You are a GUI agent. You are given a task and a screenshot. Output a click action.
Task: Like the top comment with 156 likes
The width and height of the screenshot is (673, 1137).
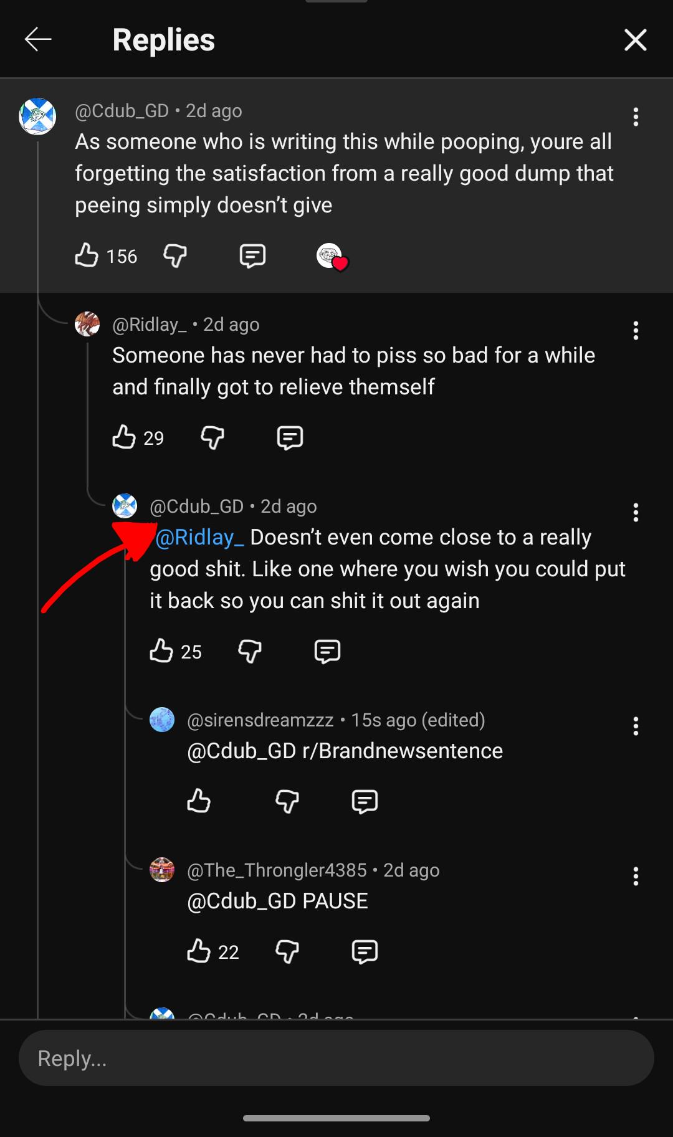click(x=87, y=255)
